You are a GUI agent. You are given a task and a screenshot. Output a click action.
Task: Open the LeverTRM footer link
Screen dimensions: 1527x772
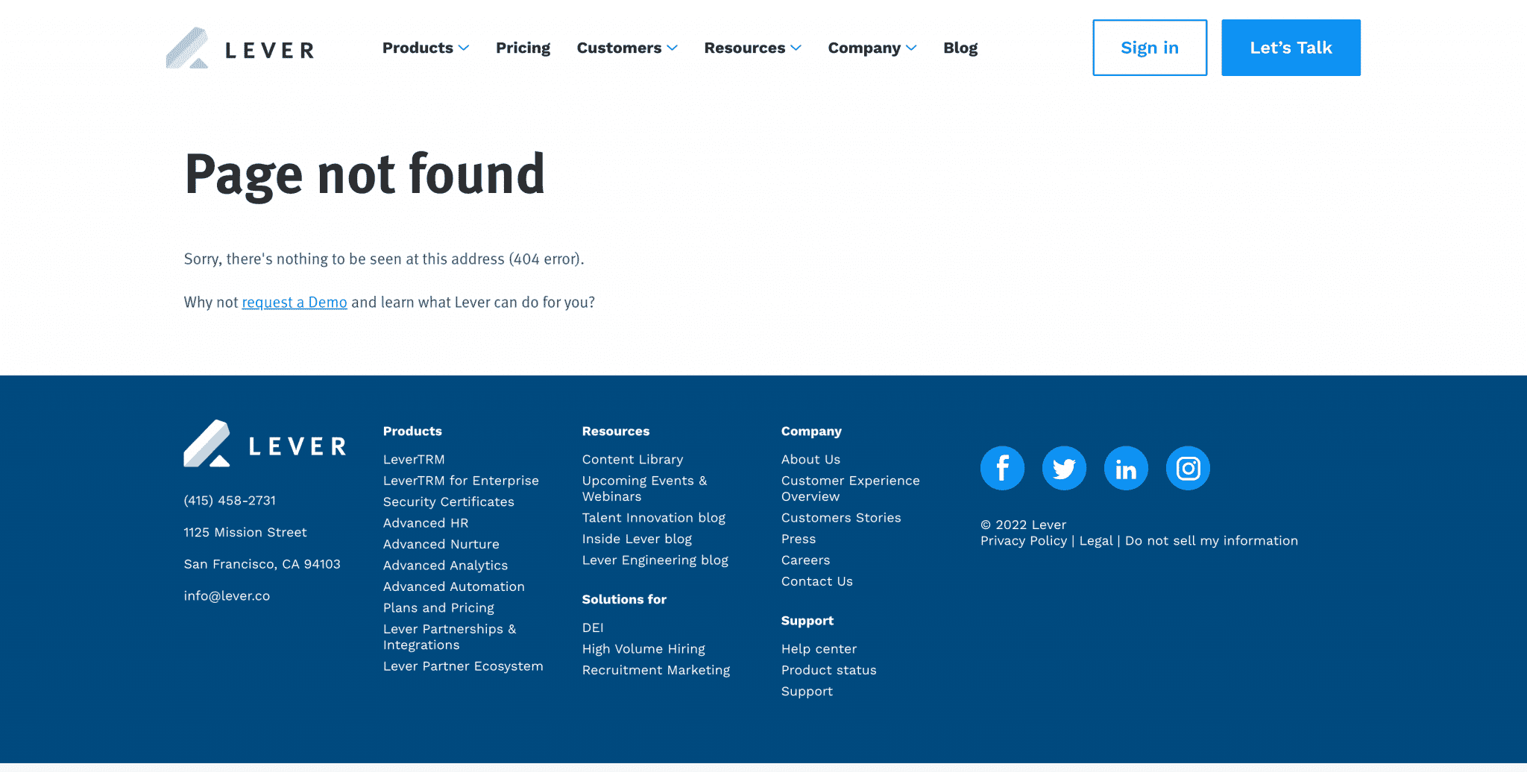[414, 459]
